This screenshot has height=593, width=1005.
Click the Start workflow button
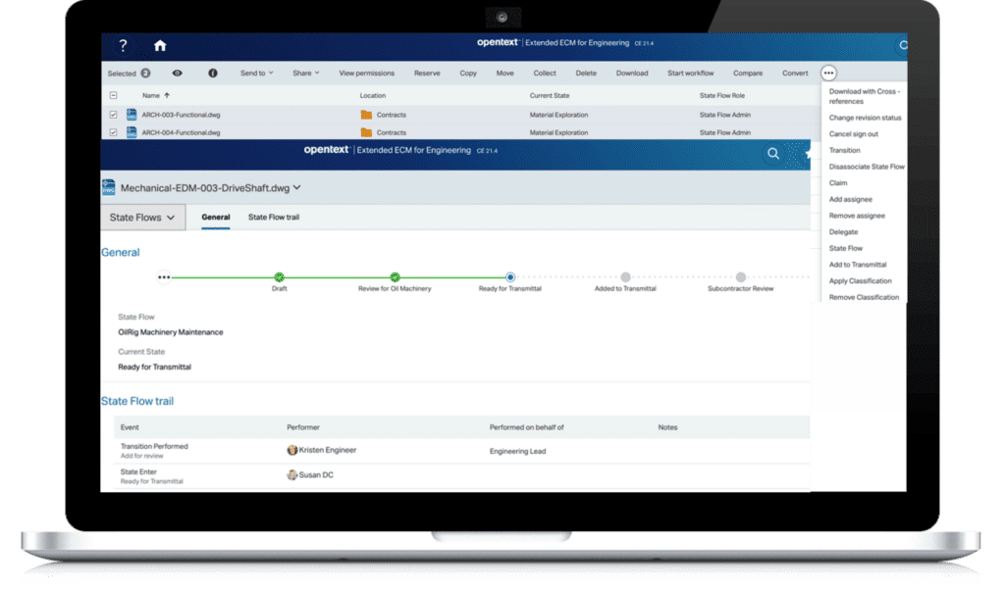coord(690,73)
